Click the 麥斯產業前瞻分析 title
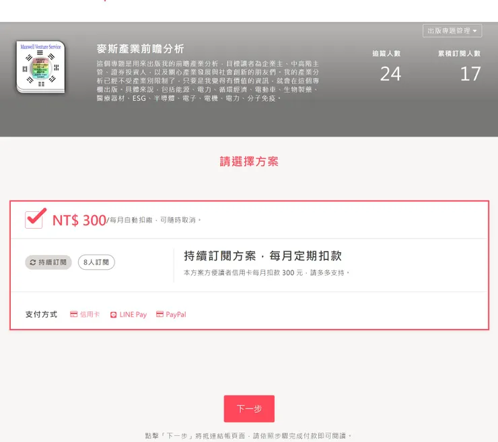The height and width of the screenshot is (442, 498). (x=141, y=49)
